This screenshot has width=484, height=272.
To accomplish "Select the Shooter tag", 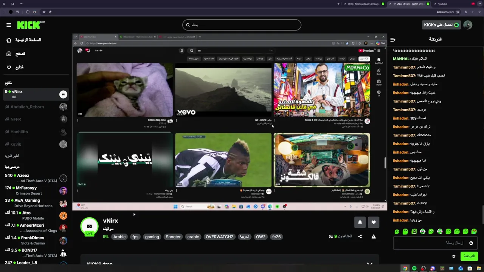I will (x=173, y=237).
